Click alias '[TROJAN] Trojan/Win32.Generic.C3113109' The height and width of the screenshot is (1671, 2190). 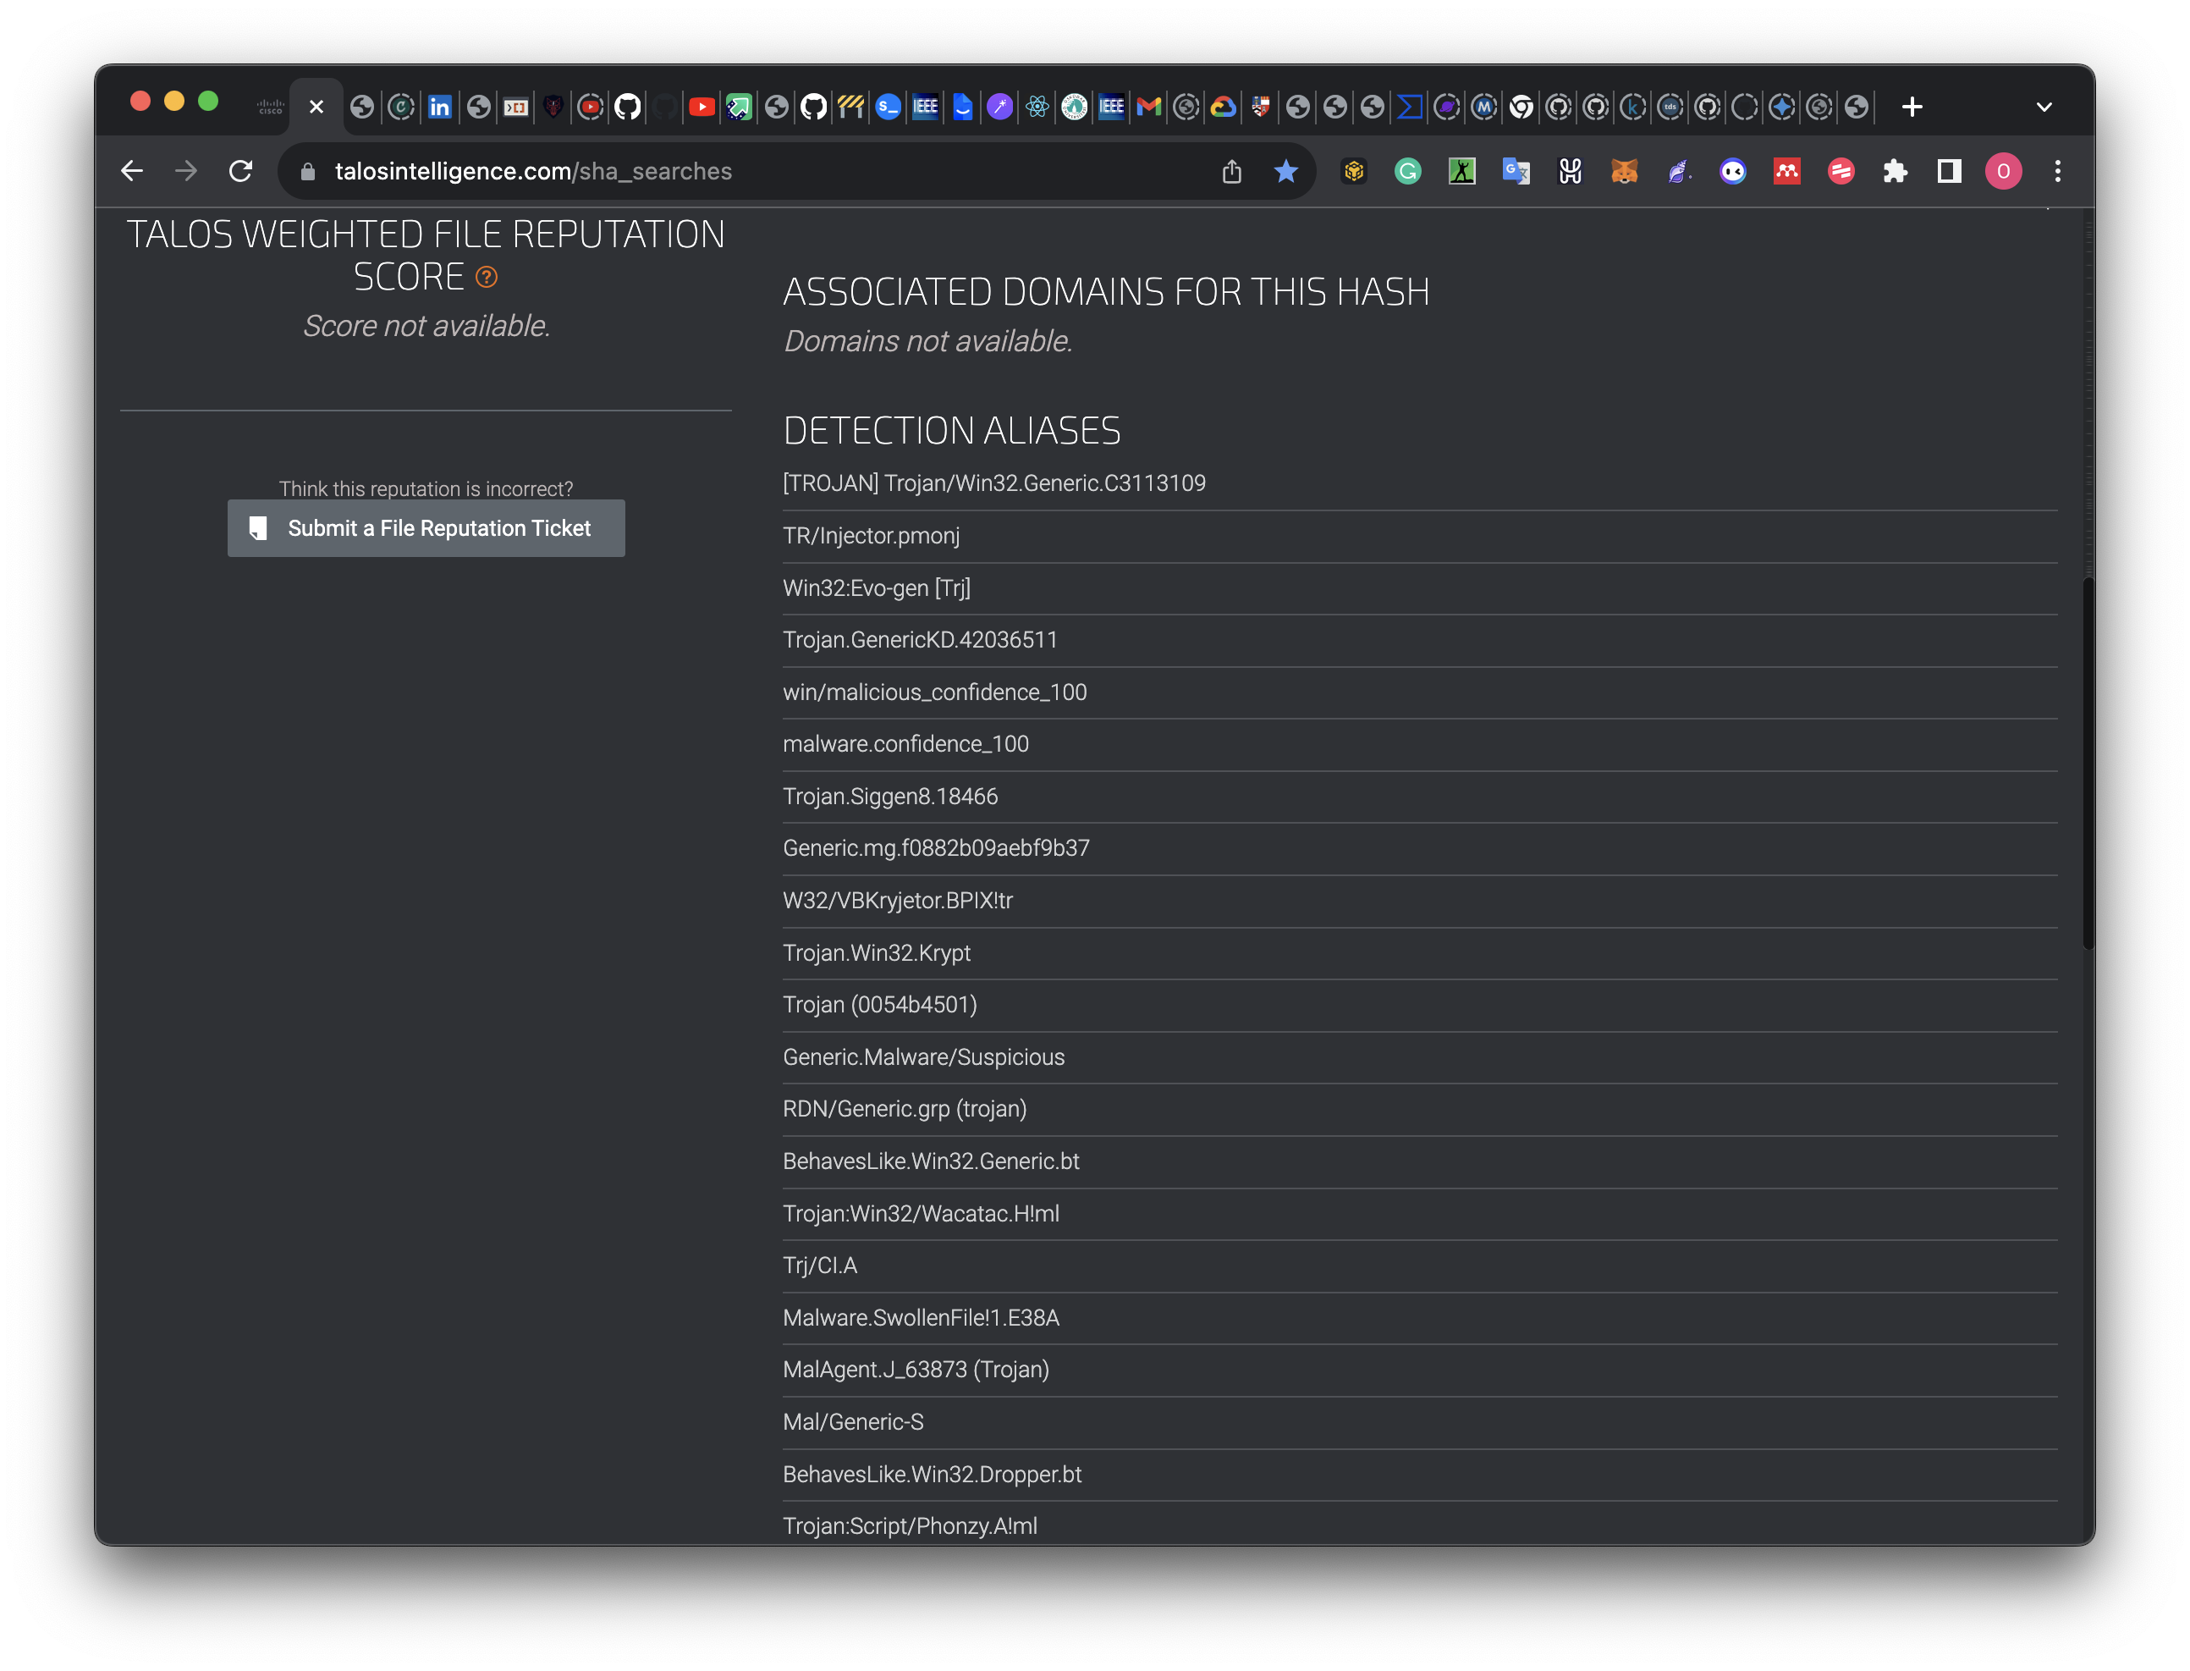[x=994, y=483]
